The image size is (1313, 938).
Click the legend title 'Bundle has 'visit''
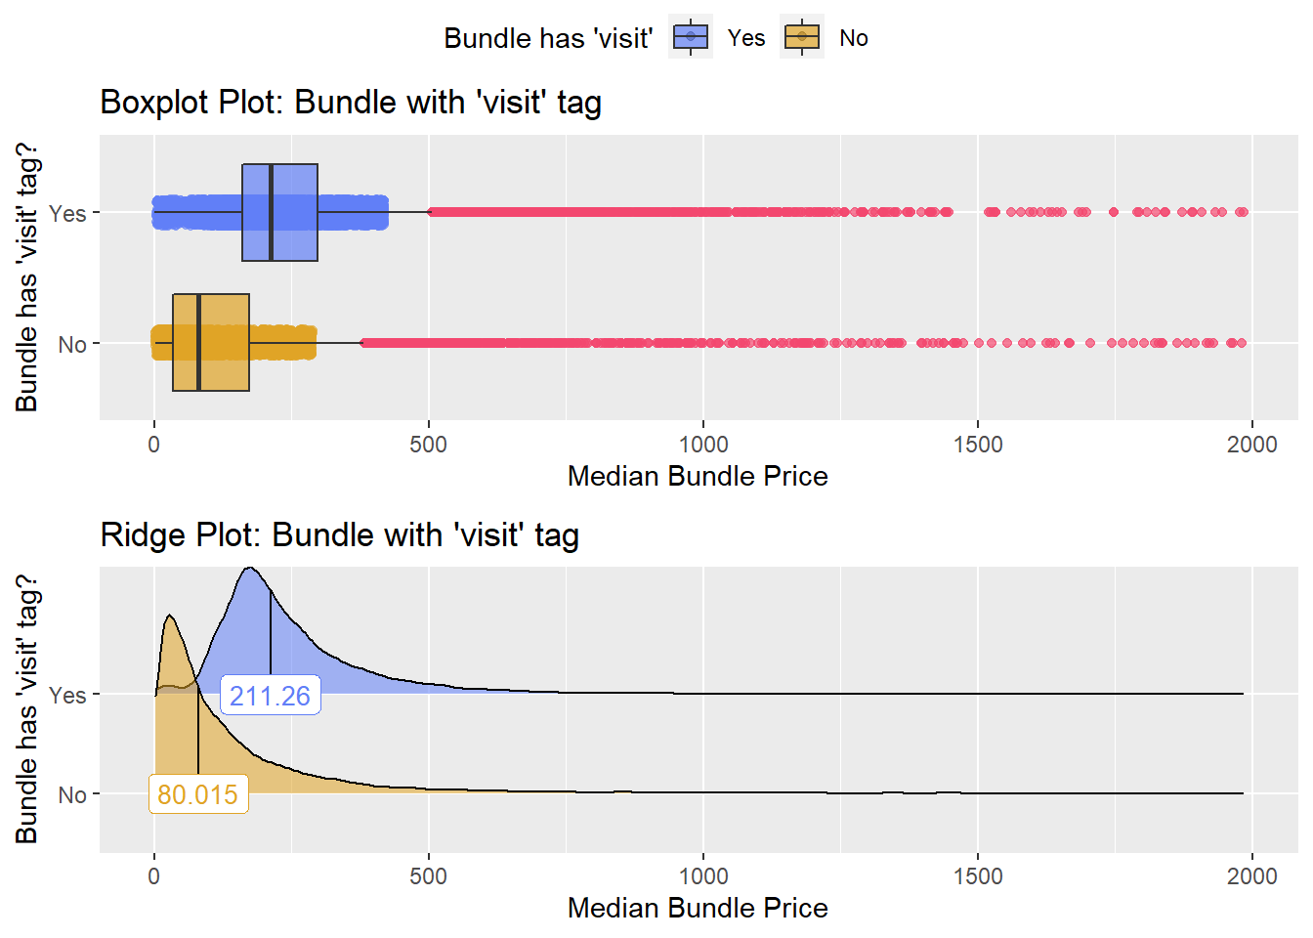coord(548,38)
